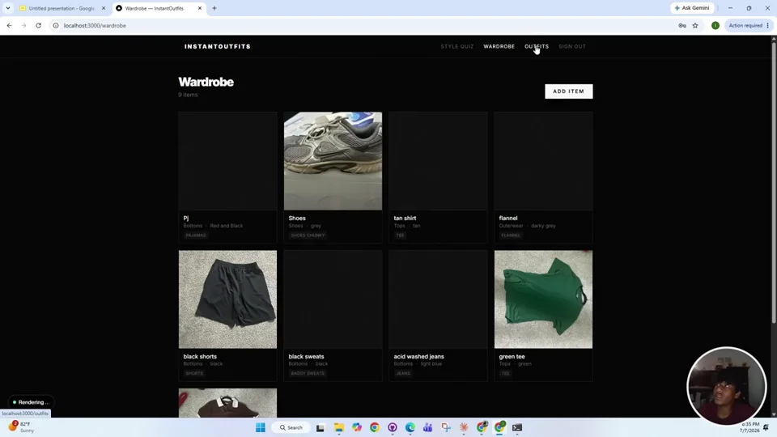This screenshot has width=777, height=437.
Task: Open the weather widget showing 82°F
Action: (x=22, y=427)
